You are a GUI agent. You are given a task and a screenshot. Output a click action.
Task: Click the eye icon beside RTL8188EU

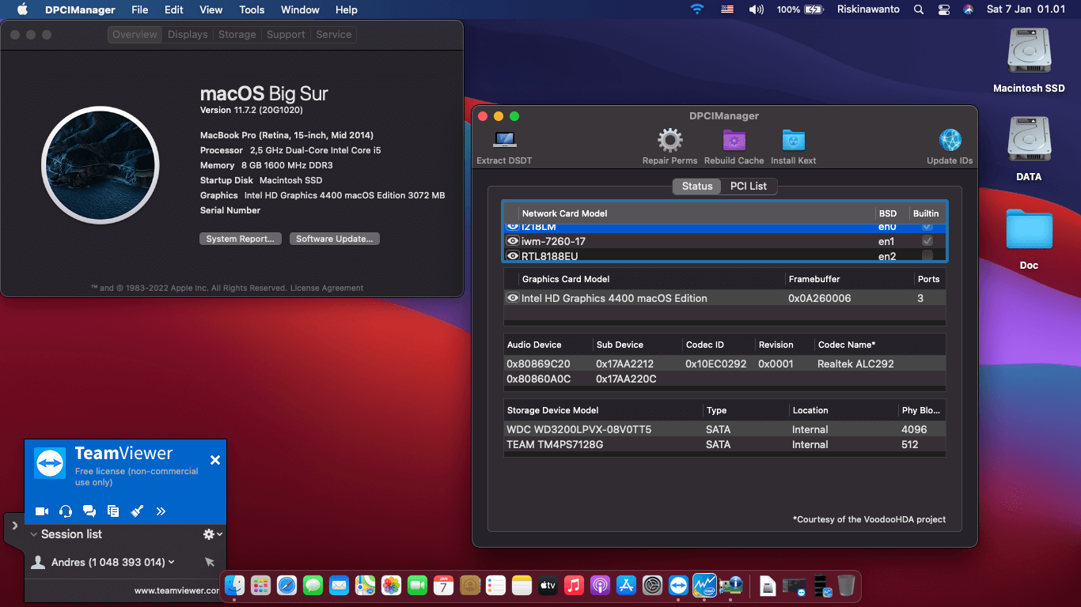513,256
